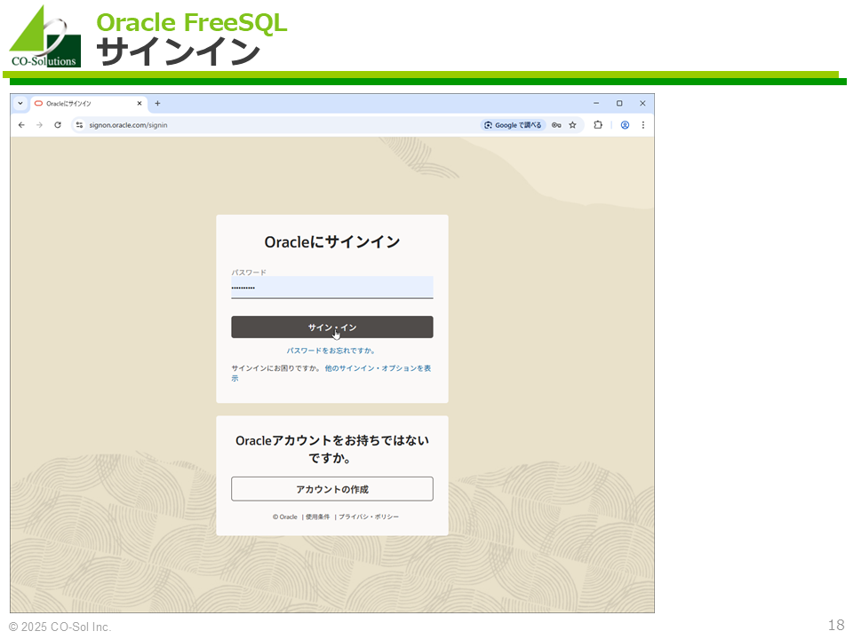Open the Extensions puzzle icon
Image resolution: width=853 pixels, height=639 pixels.
[598, 125]
